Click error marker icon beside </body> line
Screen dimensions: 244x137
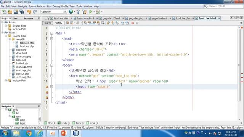(x=47, y=97)
